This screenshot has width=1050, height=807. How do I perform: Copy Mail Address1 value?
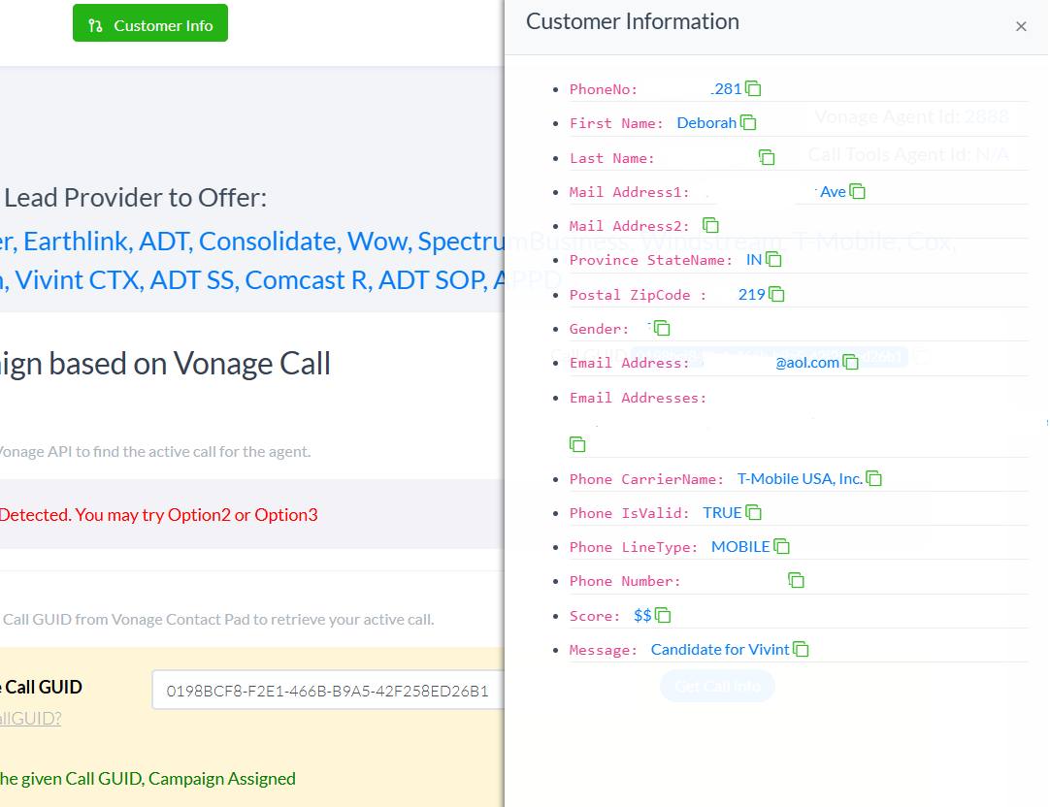click(x=857, y=191)
